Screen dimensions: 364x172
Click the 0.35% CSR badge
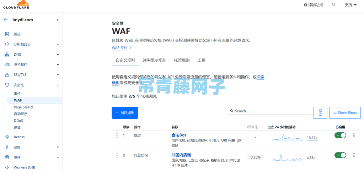[x=255, y=157]
